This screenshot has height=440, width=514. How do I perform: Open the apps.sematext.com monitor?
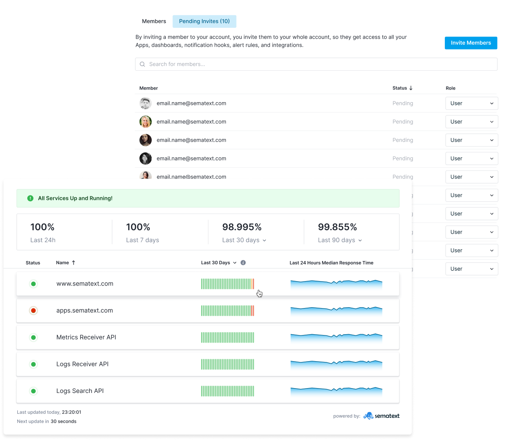tap(84, 310)
